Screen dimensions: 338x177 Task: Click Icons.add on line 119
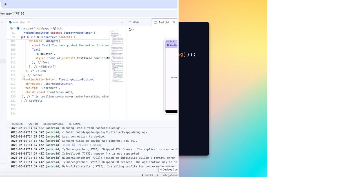(63, 92)
